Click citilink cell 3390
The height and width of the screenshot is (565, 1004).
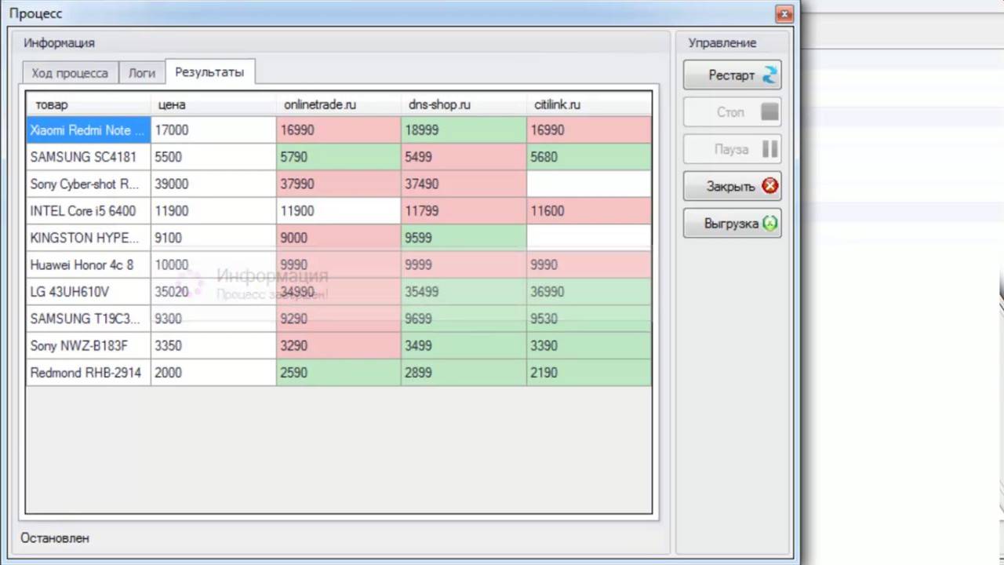(589, 345)
